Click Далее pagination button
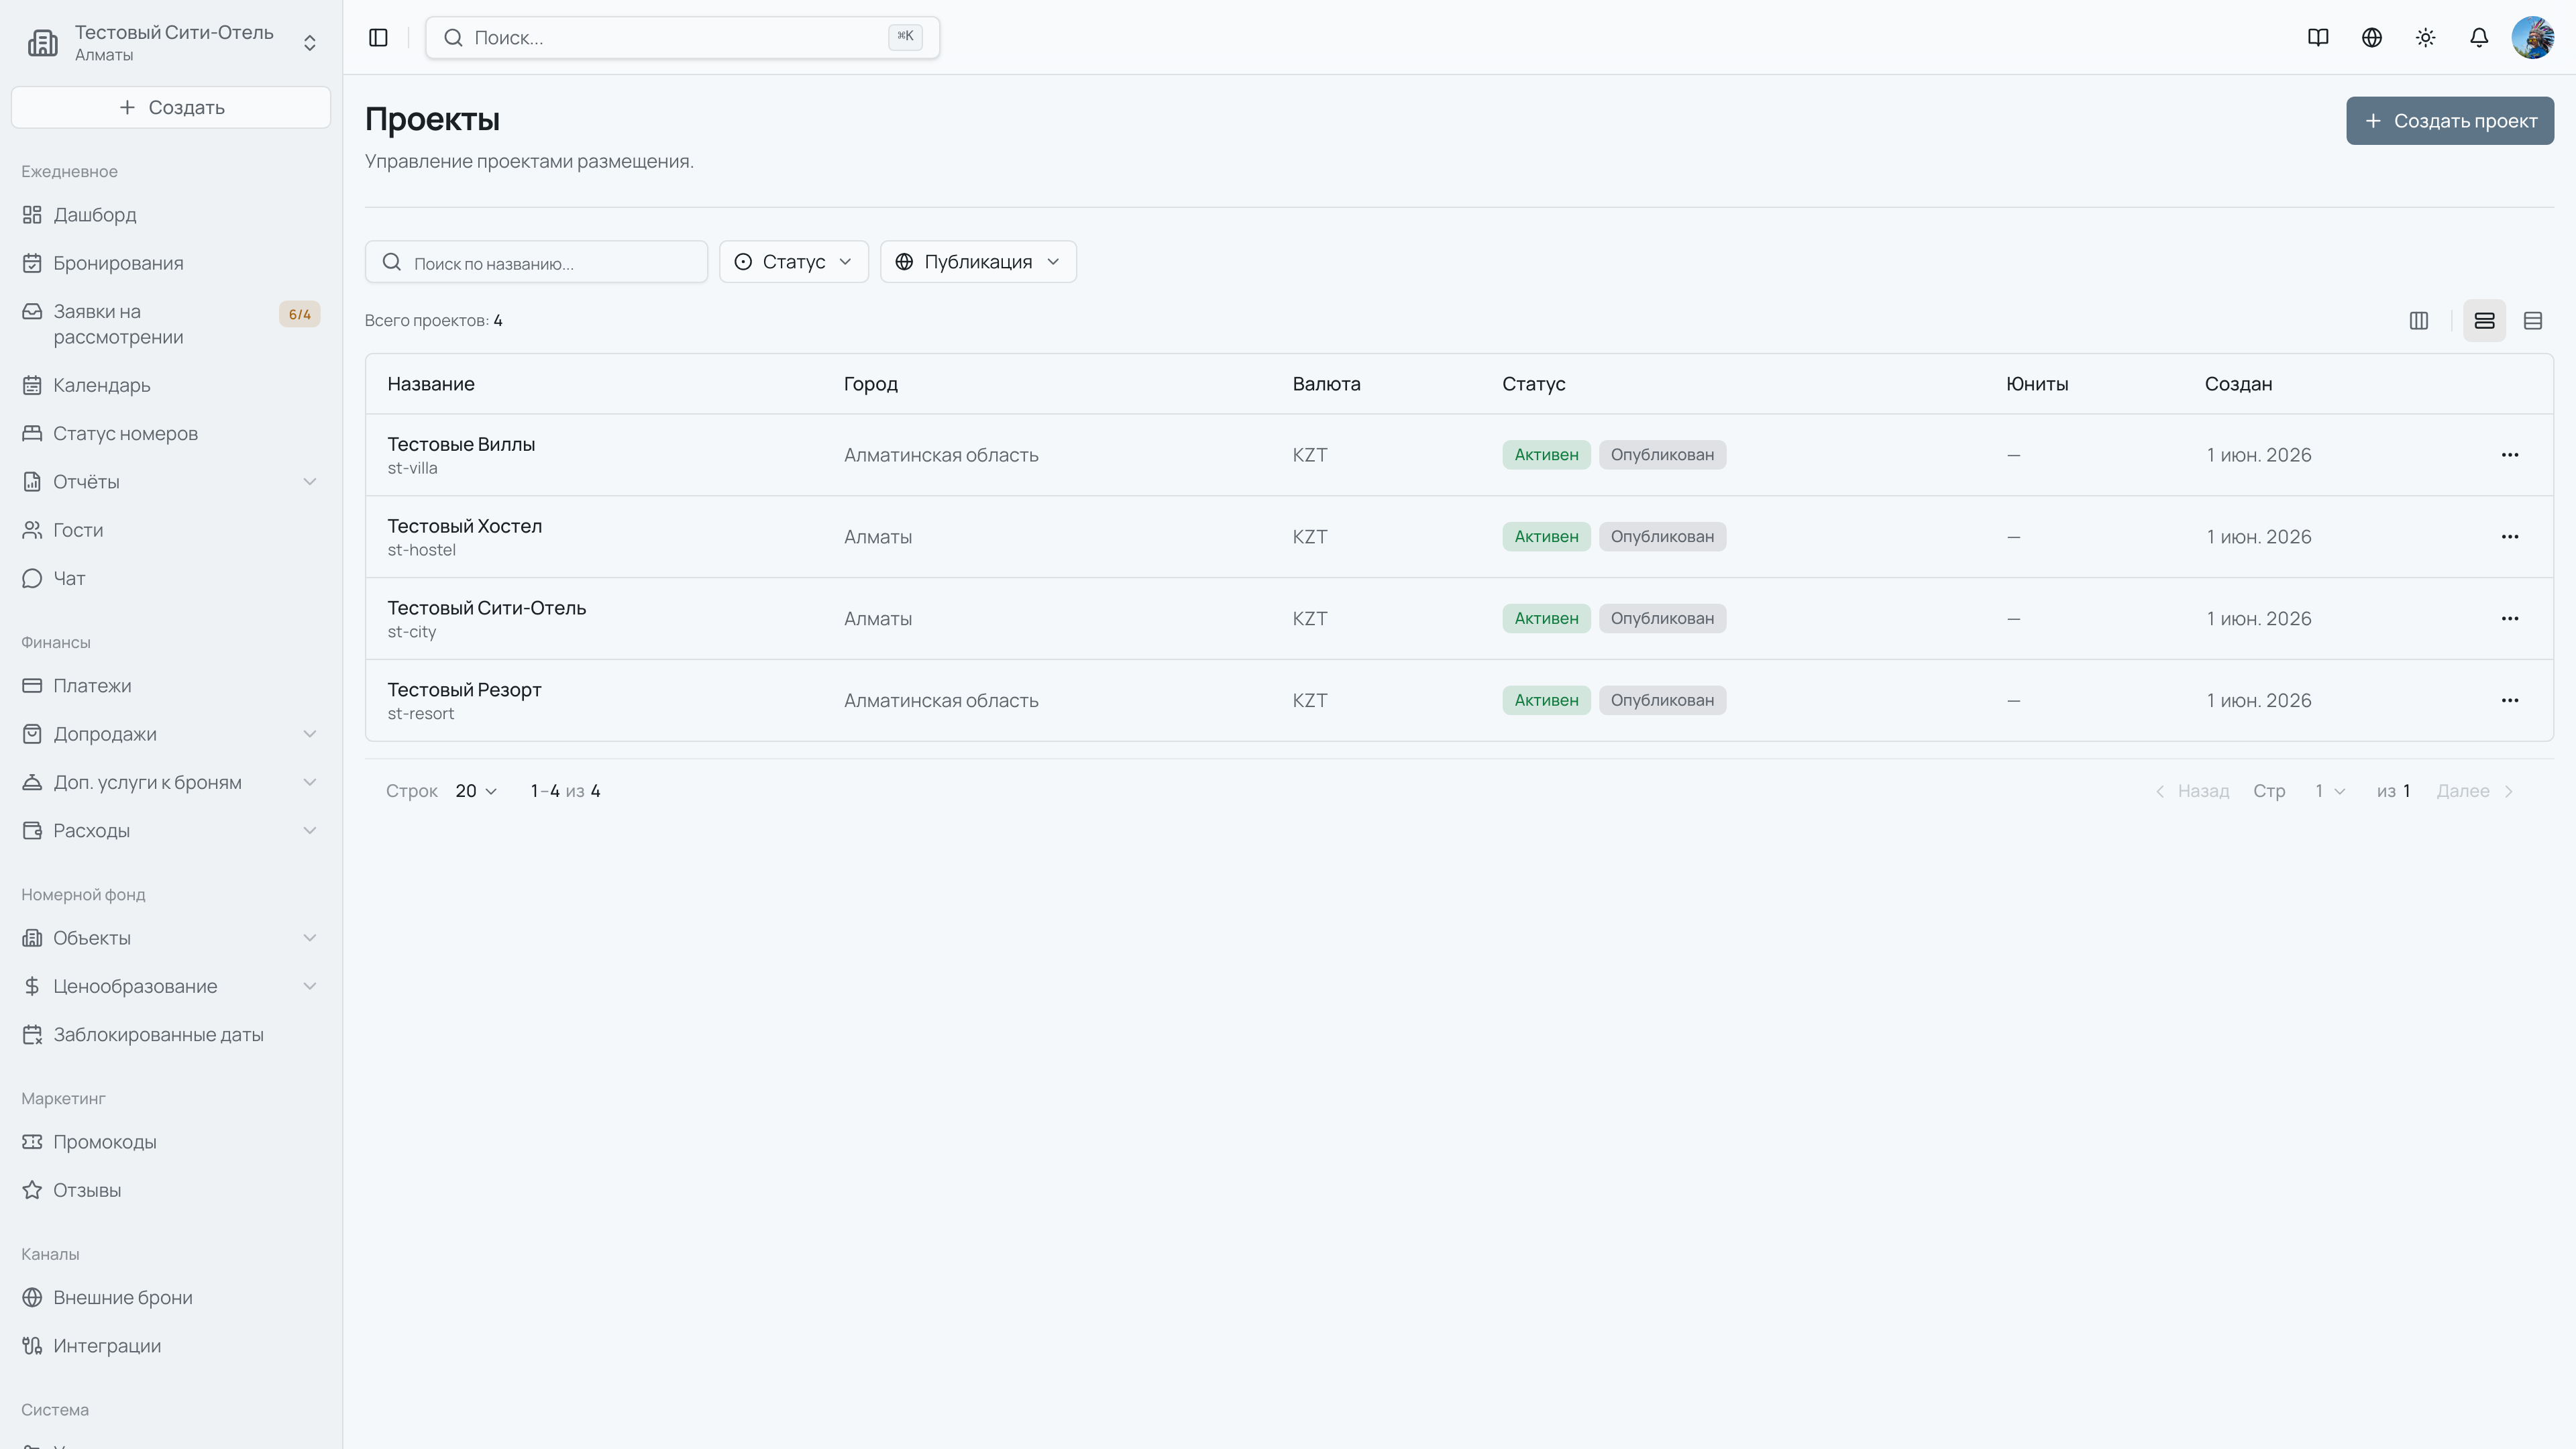 pos(2475,791)
